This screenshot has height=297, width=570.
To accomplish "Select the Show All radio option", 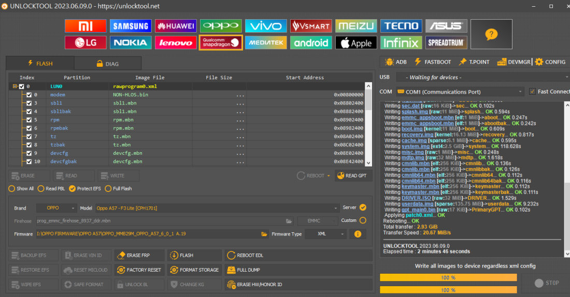I will coord(21,188).
